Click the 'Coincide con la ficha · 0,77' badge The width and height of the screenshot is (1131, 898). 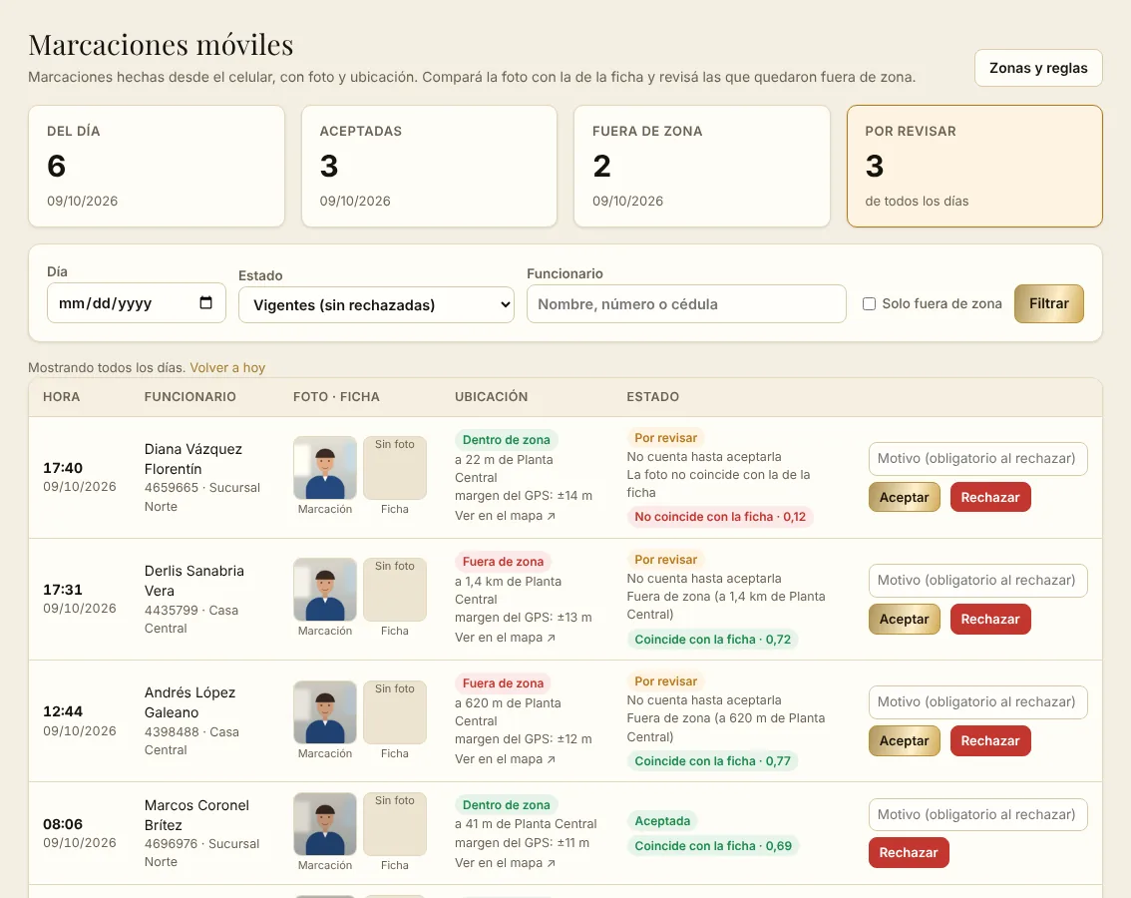coord(713,761)
